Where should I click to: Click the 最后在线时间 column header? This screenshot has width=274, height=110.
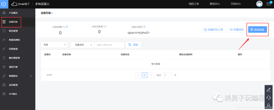point(186,54)
